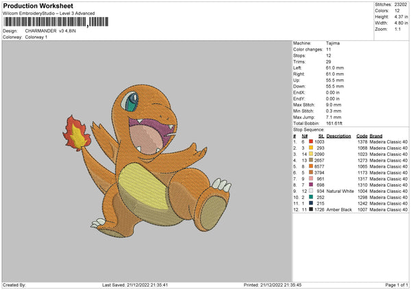Select the navy blue swatch, code 1242
This screenshot has width=411, height=290.
coord(312,203)
